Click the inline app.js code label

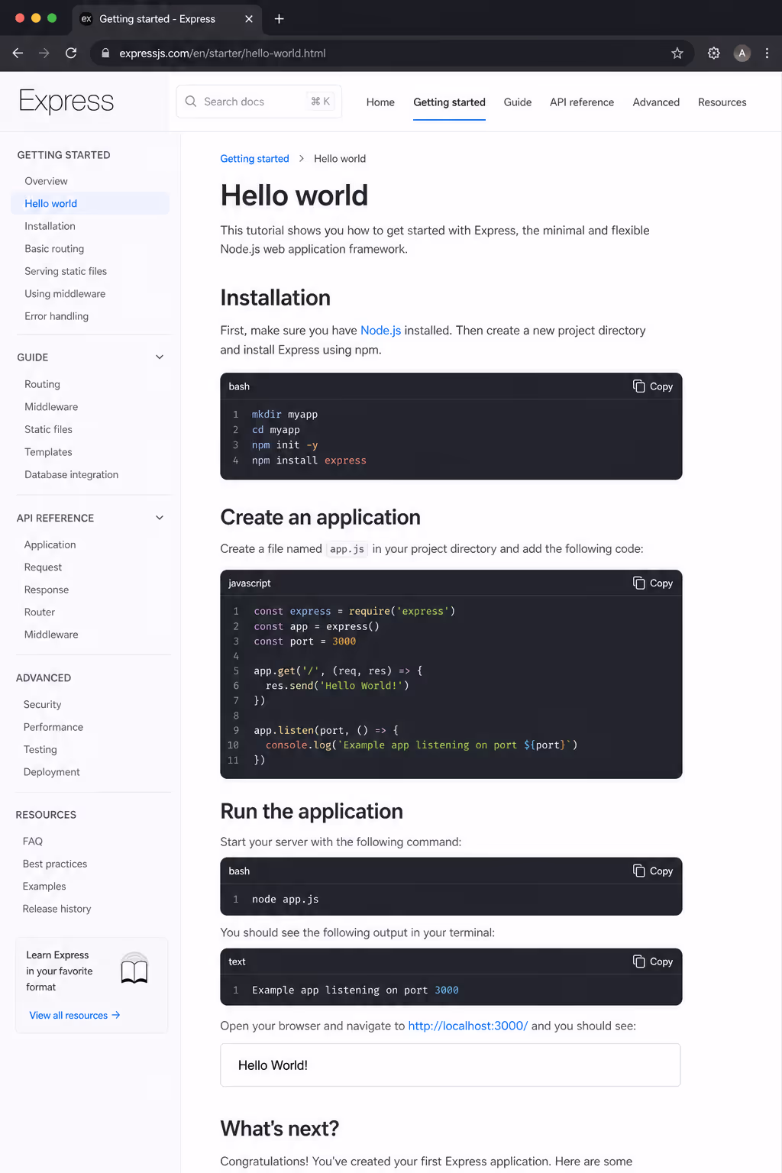tap(347, 549)
